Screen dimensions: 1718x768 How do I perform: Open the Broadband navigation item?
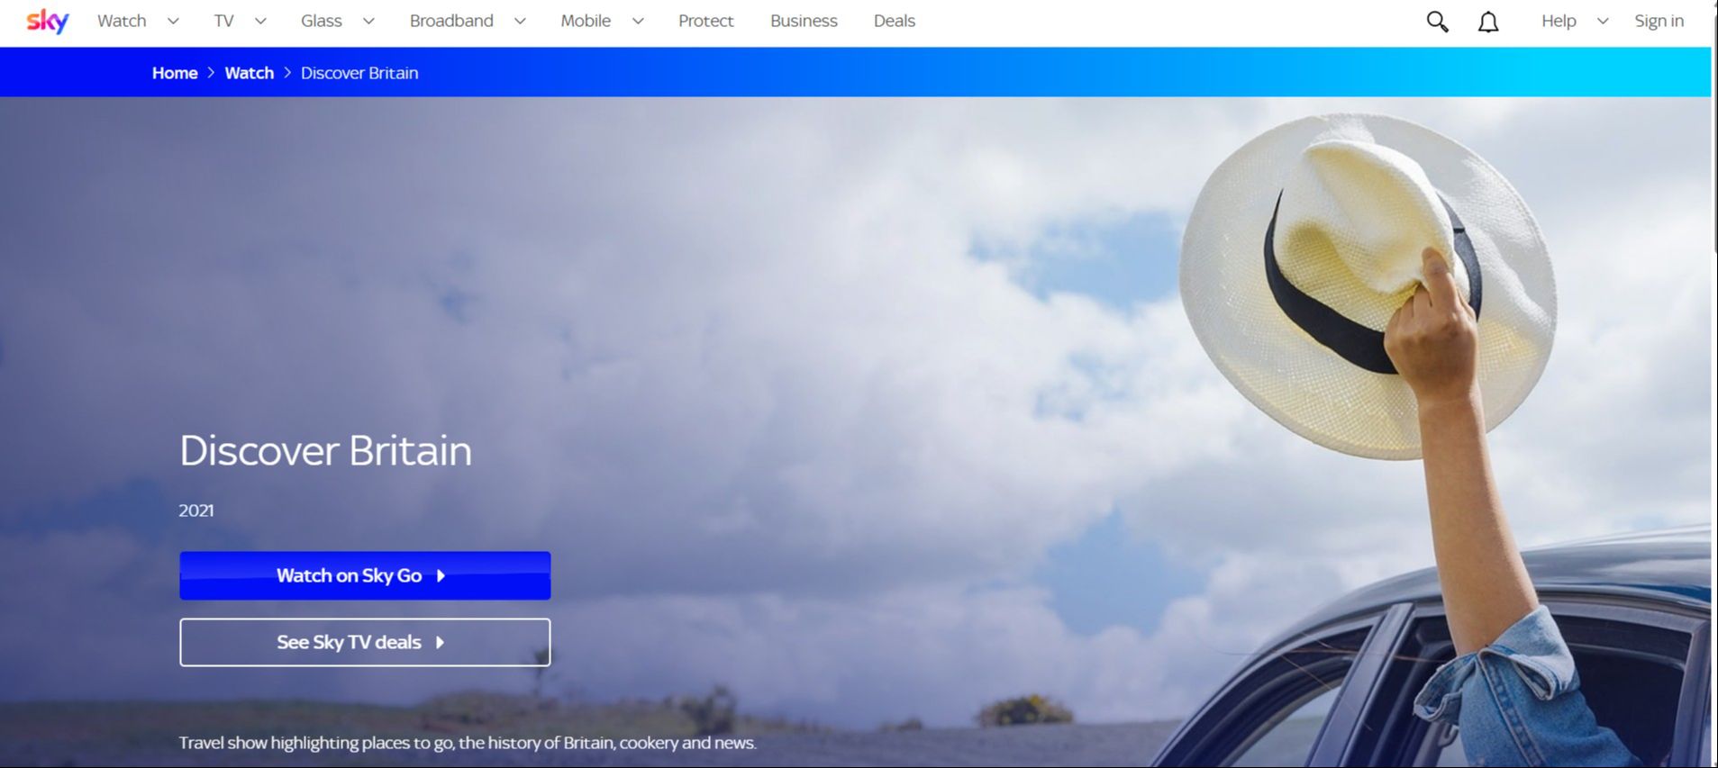451,21
